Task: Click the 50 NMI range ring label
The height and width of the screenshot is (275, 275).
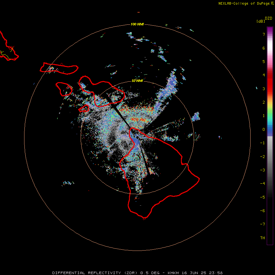Action: (137, 81)
